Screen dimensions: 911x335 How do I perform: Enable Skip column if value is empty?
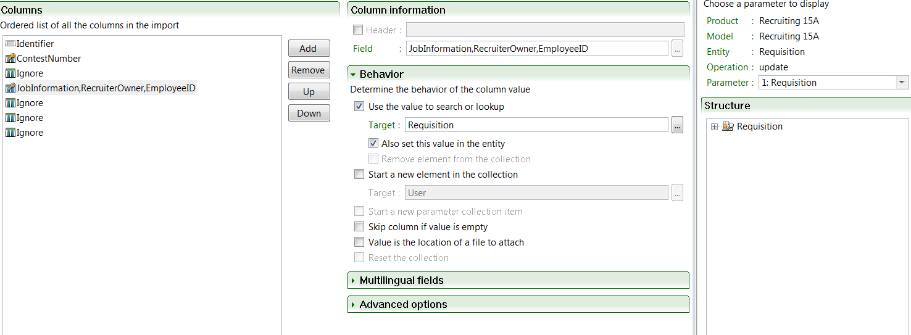(x=359, y=227)
